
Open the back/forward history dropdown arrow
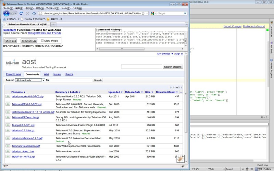pos(16,13)
